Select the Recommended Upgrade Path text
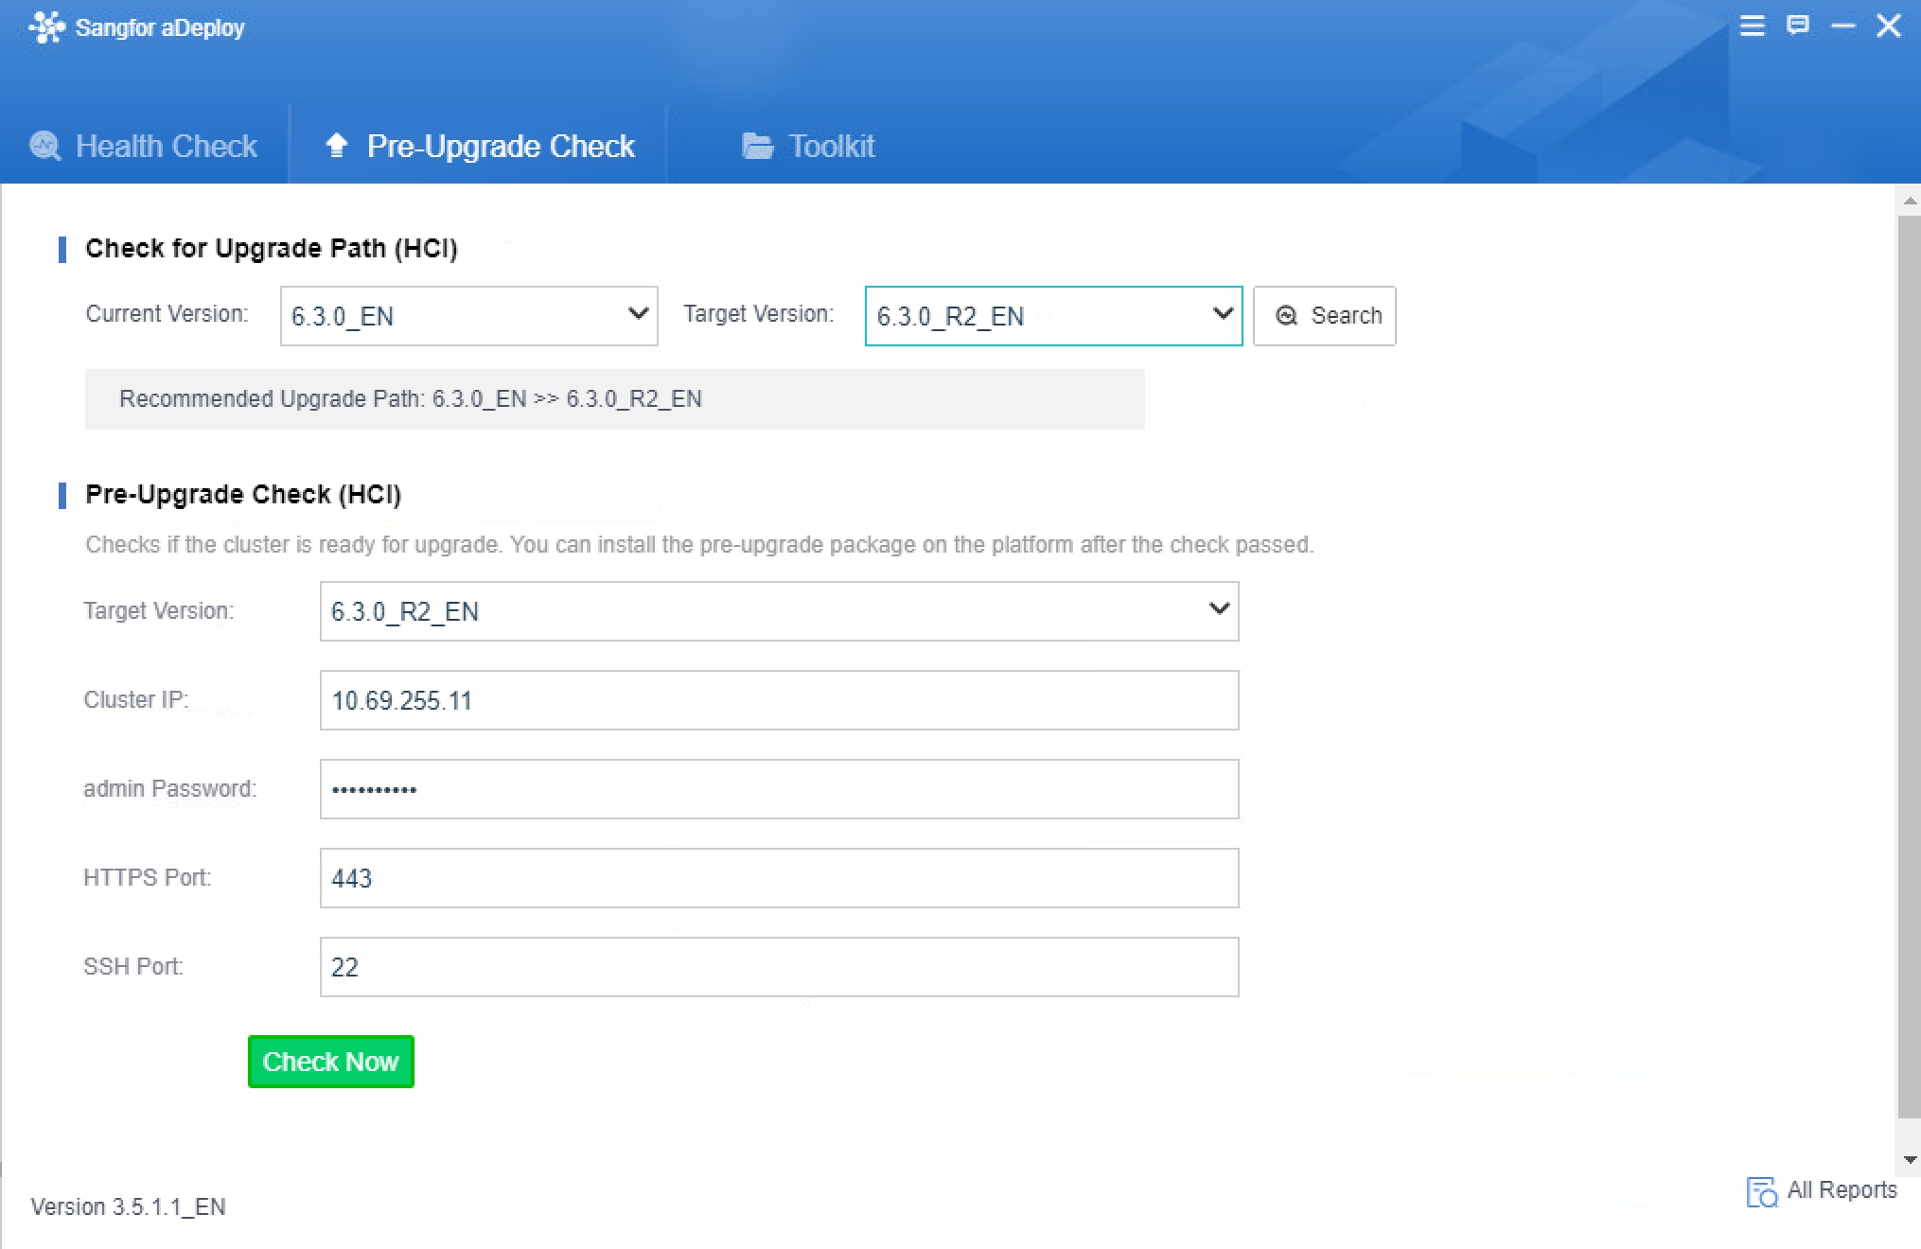Image resolution: width=1921 pixels, height=1249 pixels. 411,399
